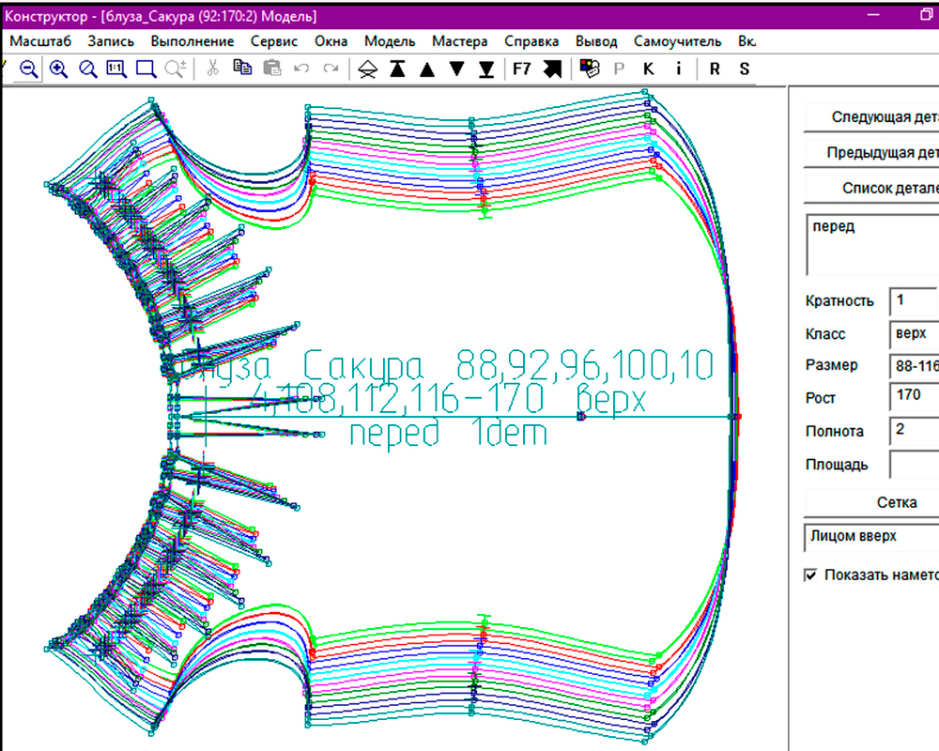
Task: Click the copy icon in the toolbar
Action: coord(242,68)
